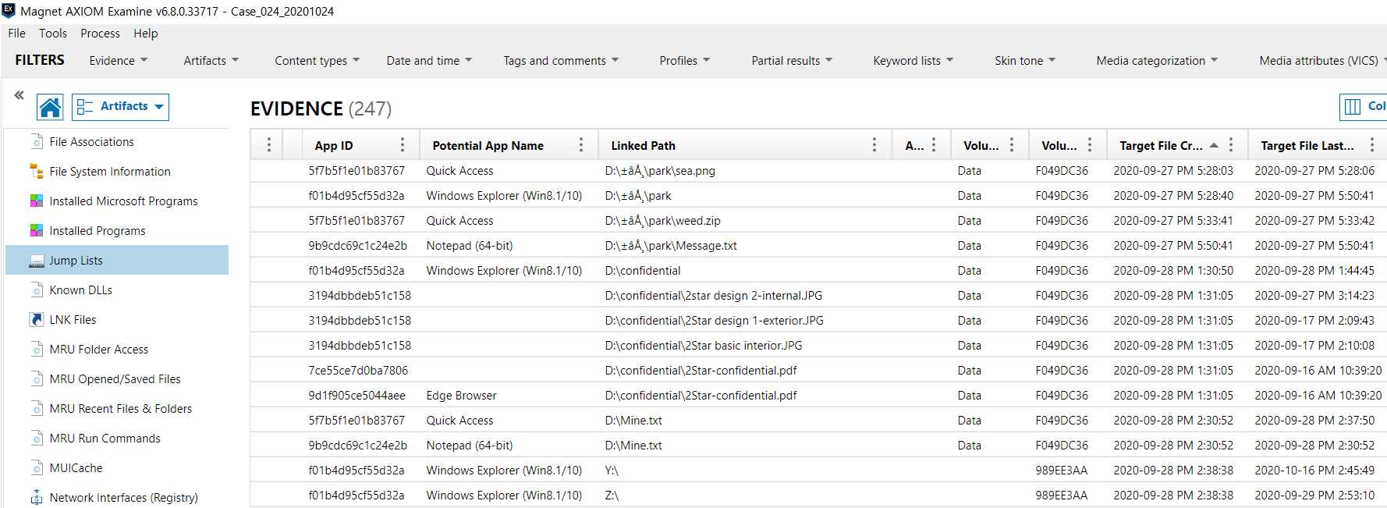This screenshot has width=1387, height=508.
Task: Click the home icon button
Action: [51, 107]
